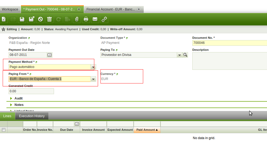Open the Paying To search magnifier

click(185, 55)
